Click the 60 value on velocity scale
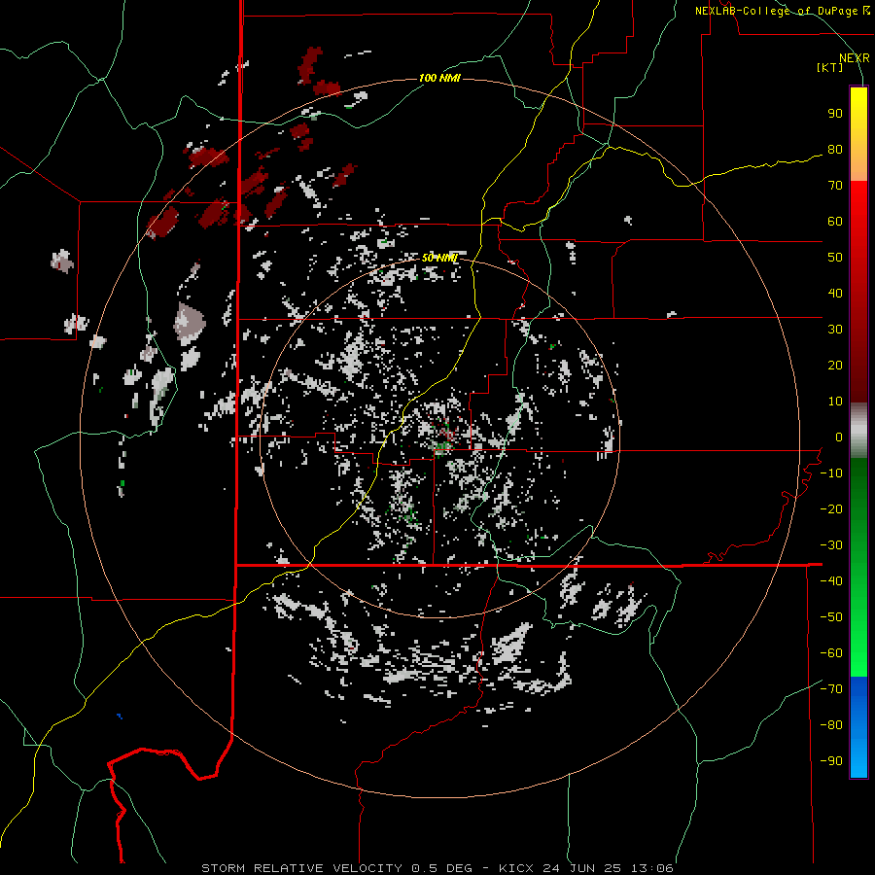The width and height of the screenshot is (875, 875). [835, 222]
